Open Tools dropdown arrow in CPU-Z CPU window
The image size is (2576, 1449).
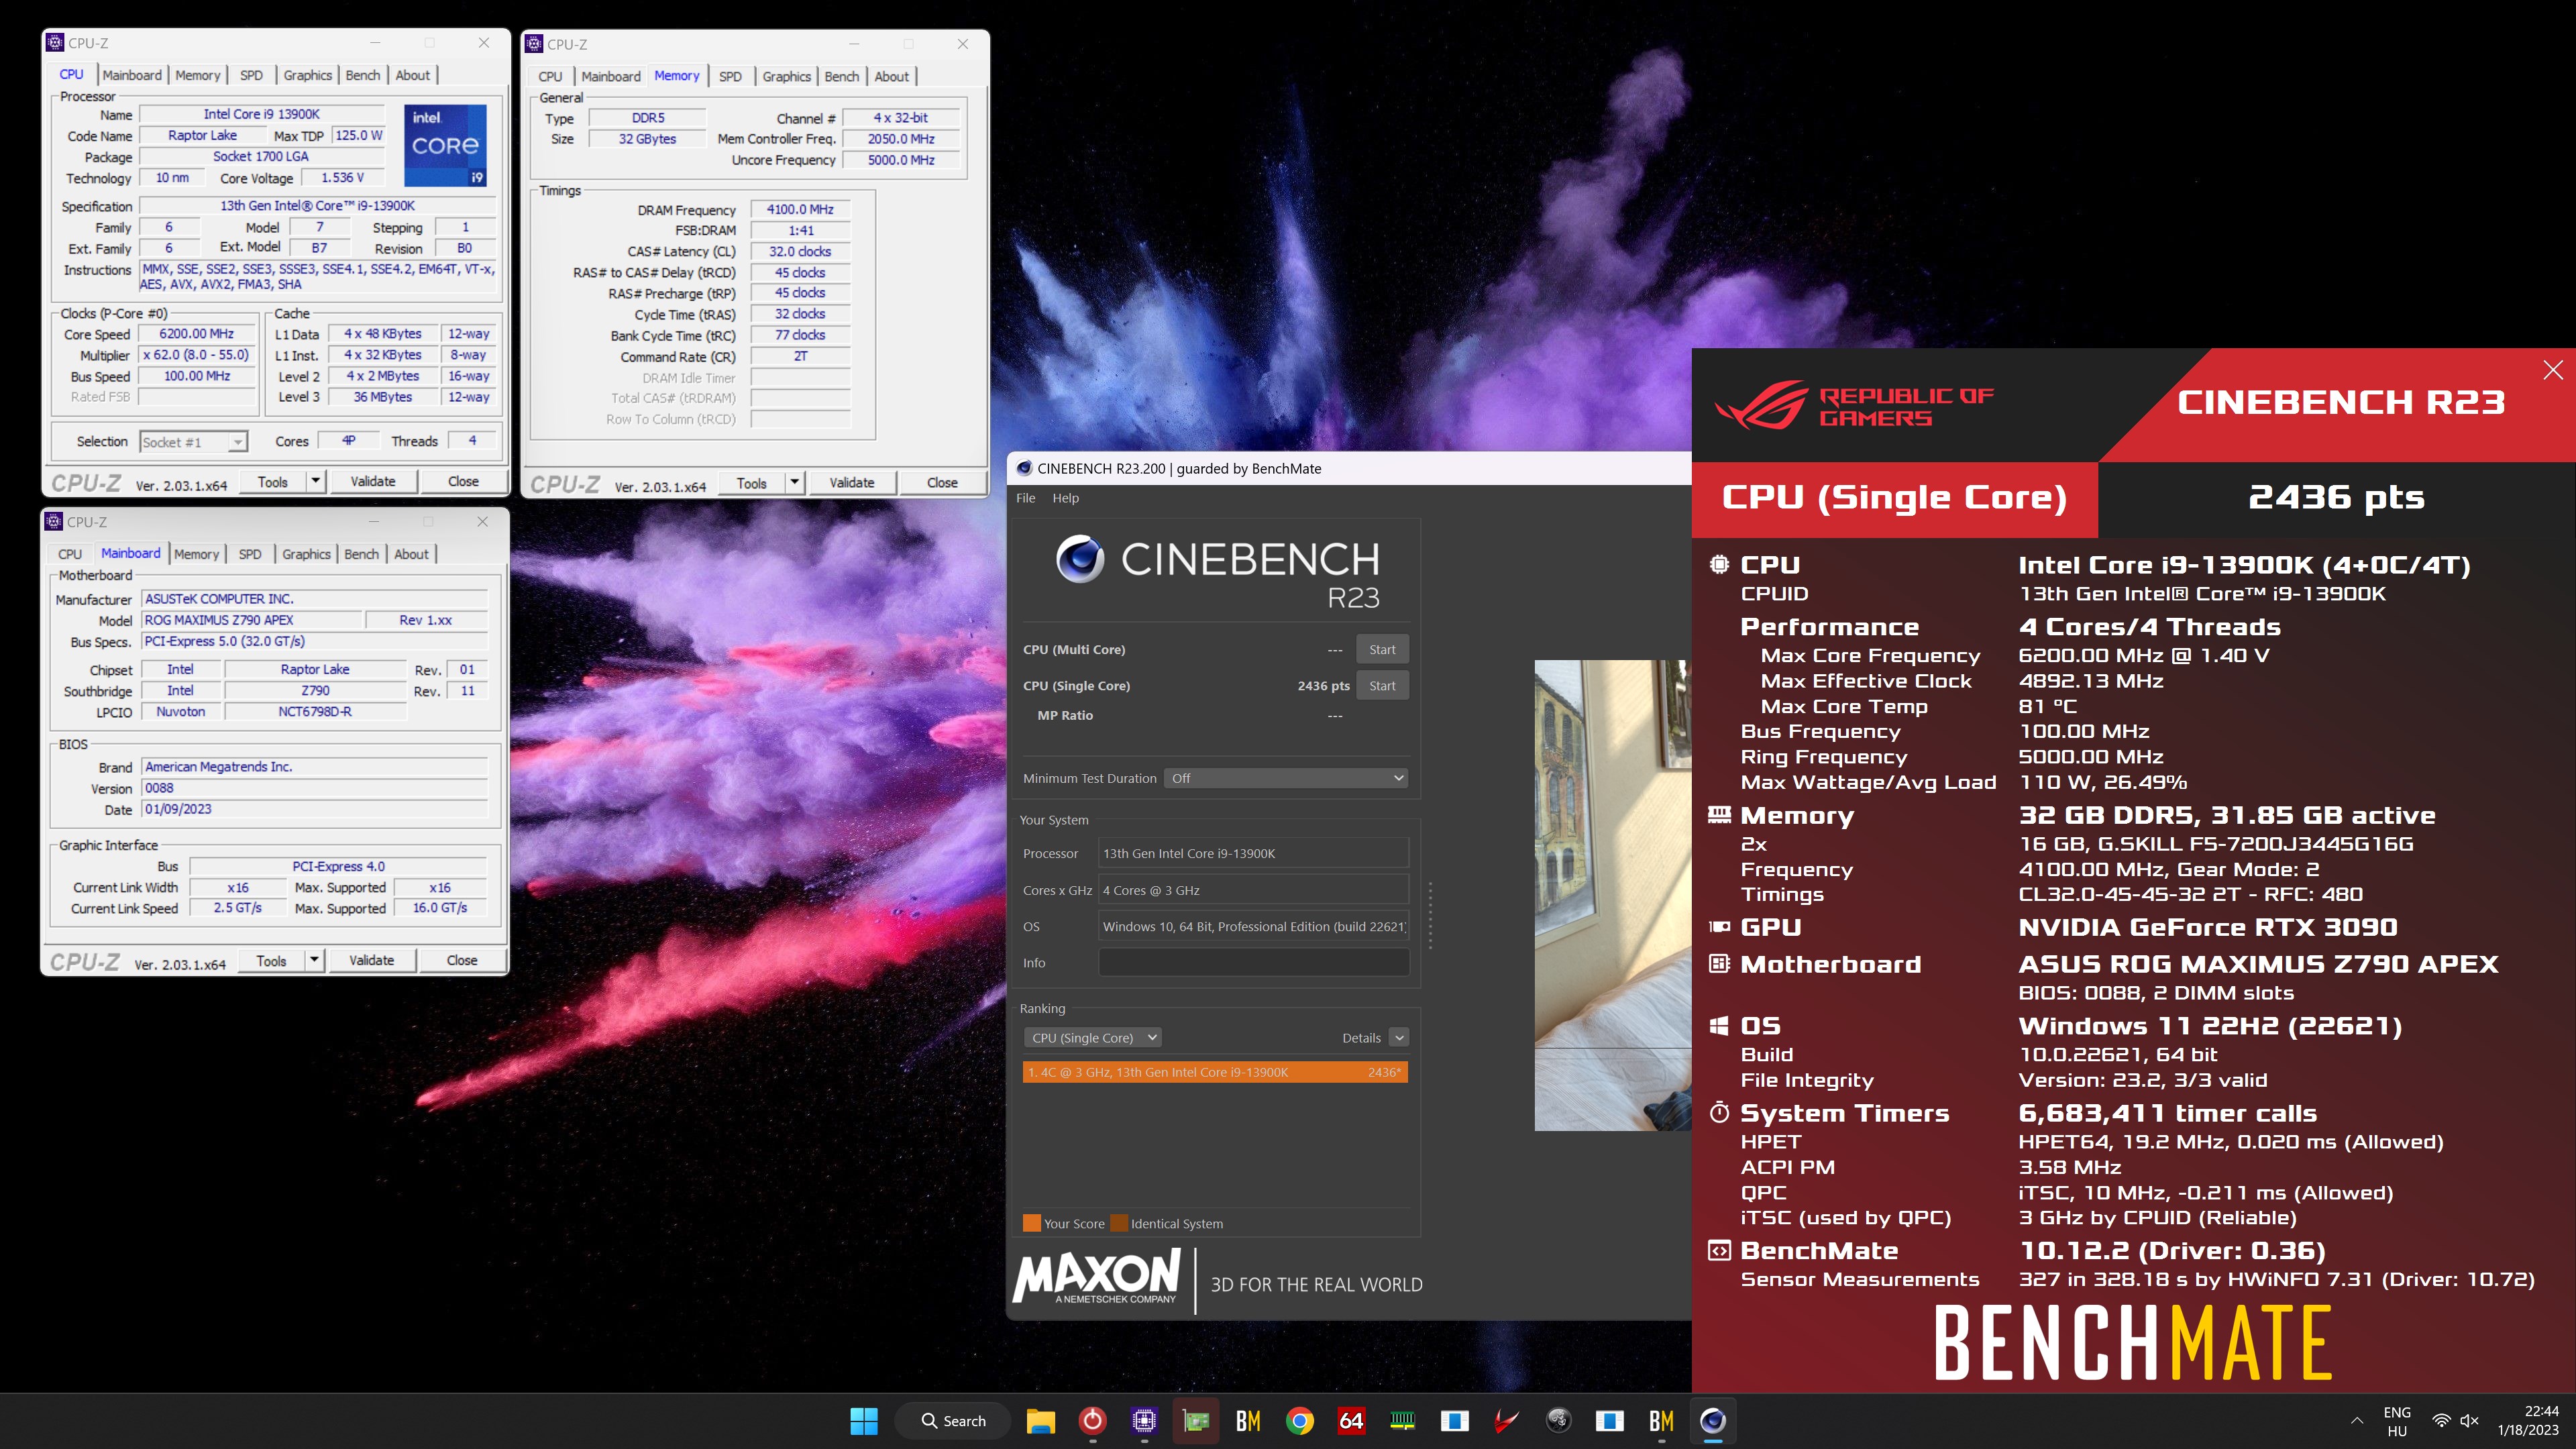[315, 481]
